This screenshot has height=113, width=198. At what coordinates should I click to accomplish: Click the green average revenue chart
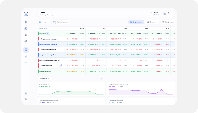click(72, 93)
